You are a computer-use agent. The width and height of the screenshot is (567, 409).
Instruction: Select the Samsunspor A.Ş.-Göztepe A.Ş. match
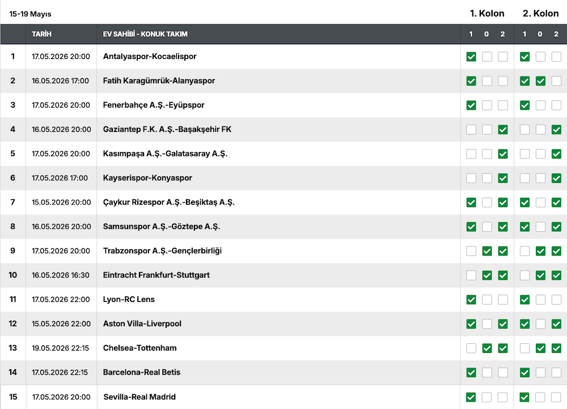[162, 227]
